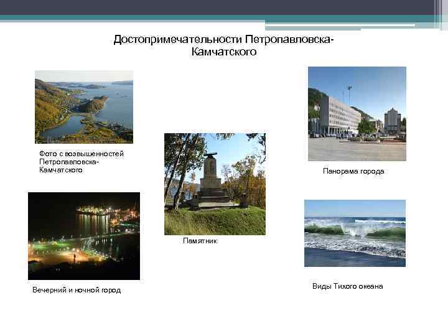
Task: Click the caption "Виды Тихого океана"
Action: [347, 286]
